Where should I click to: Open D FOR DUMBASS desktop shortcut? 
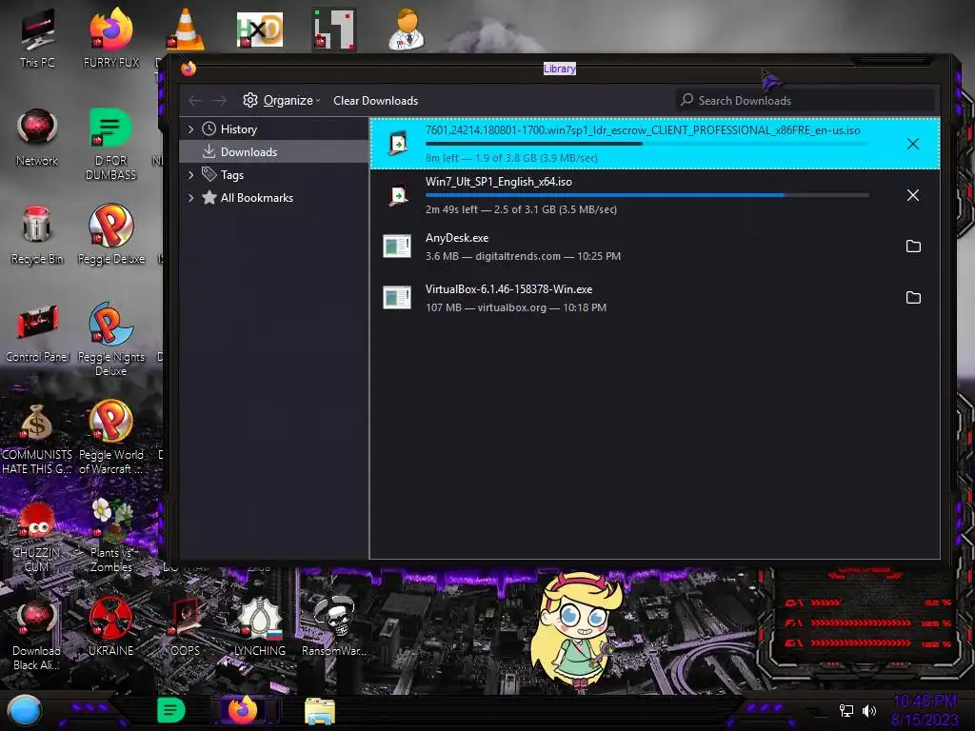110,145
